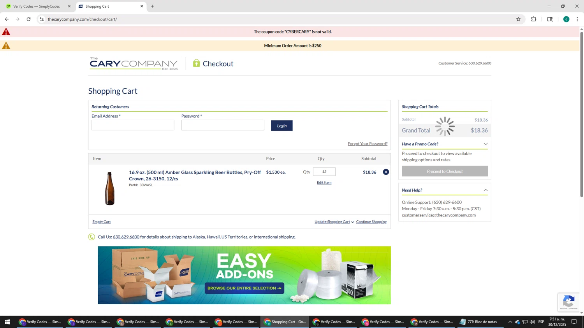Focus the Email Address field
The image size is (584, 328).
click(x=133, y=125)
